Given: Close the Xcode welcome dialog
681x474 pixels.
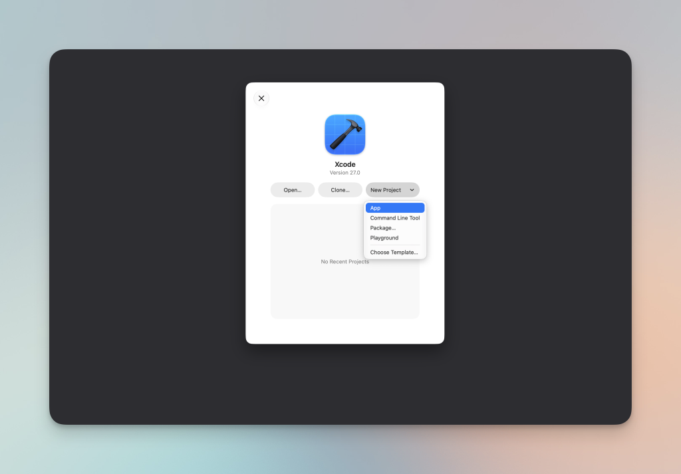Looking at the screenshot, I should [261, 98].
